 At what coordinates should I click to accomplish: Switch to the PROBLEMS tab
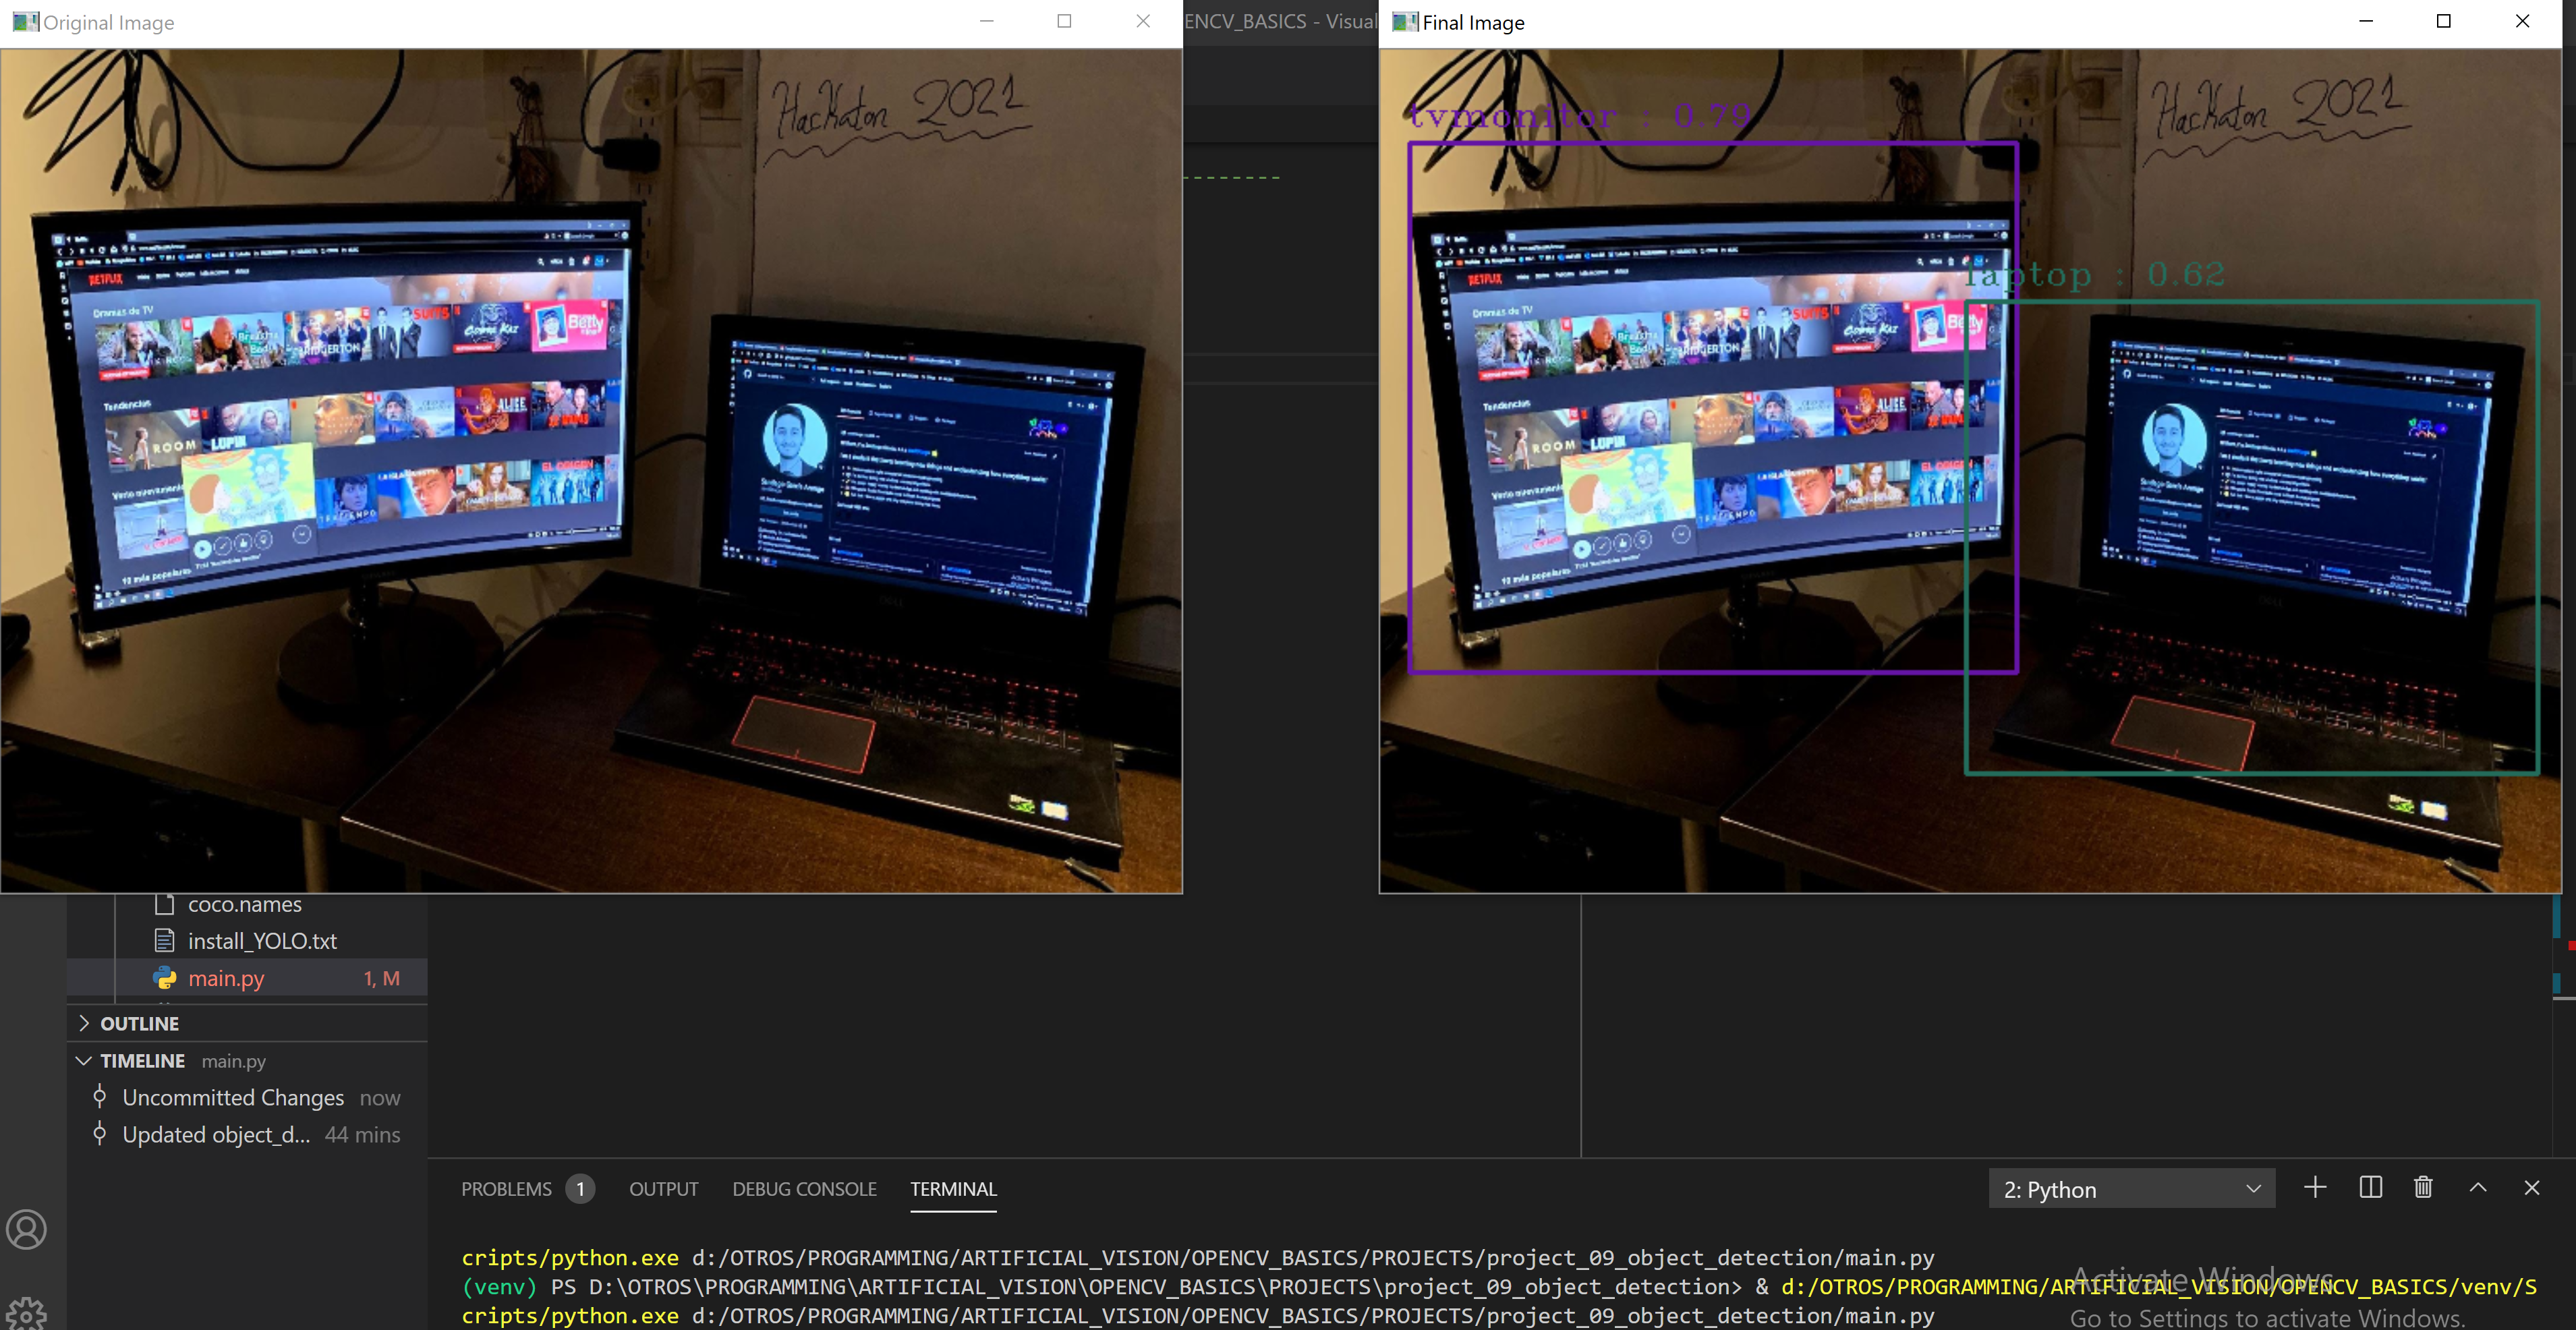pos(506,1189)
